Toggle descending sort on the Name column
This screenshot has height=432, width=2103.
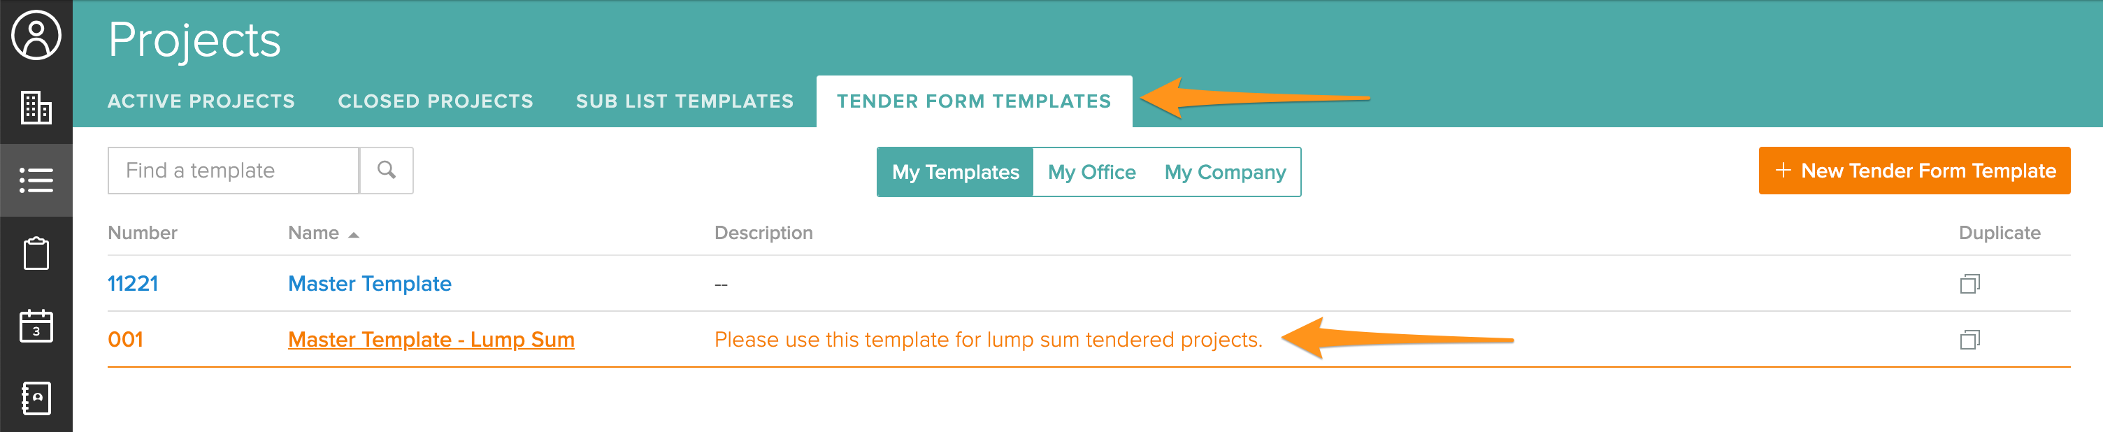(x=322, y=232)
